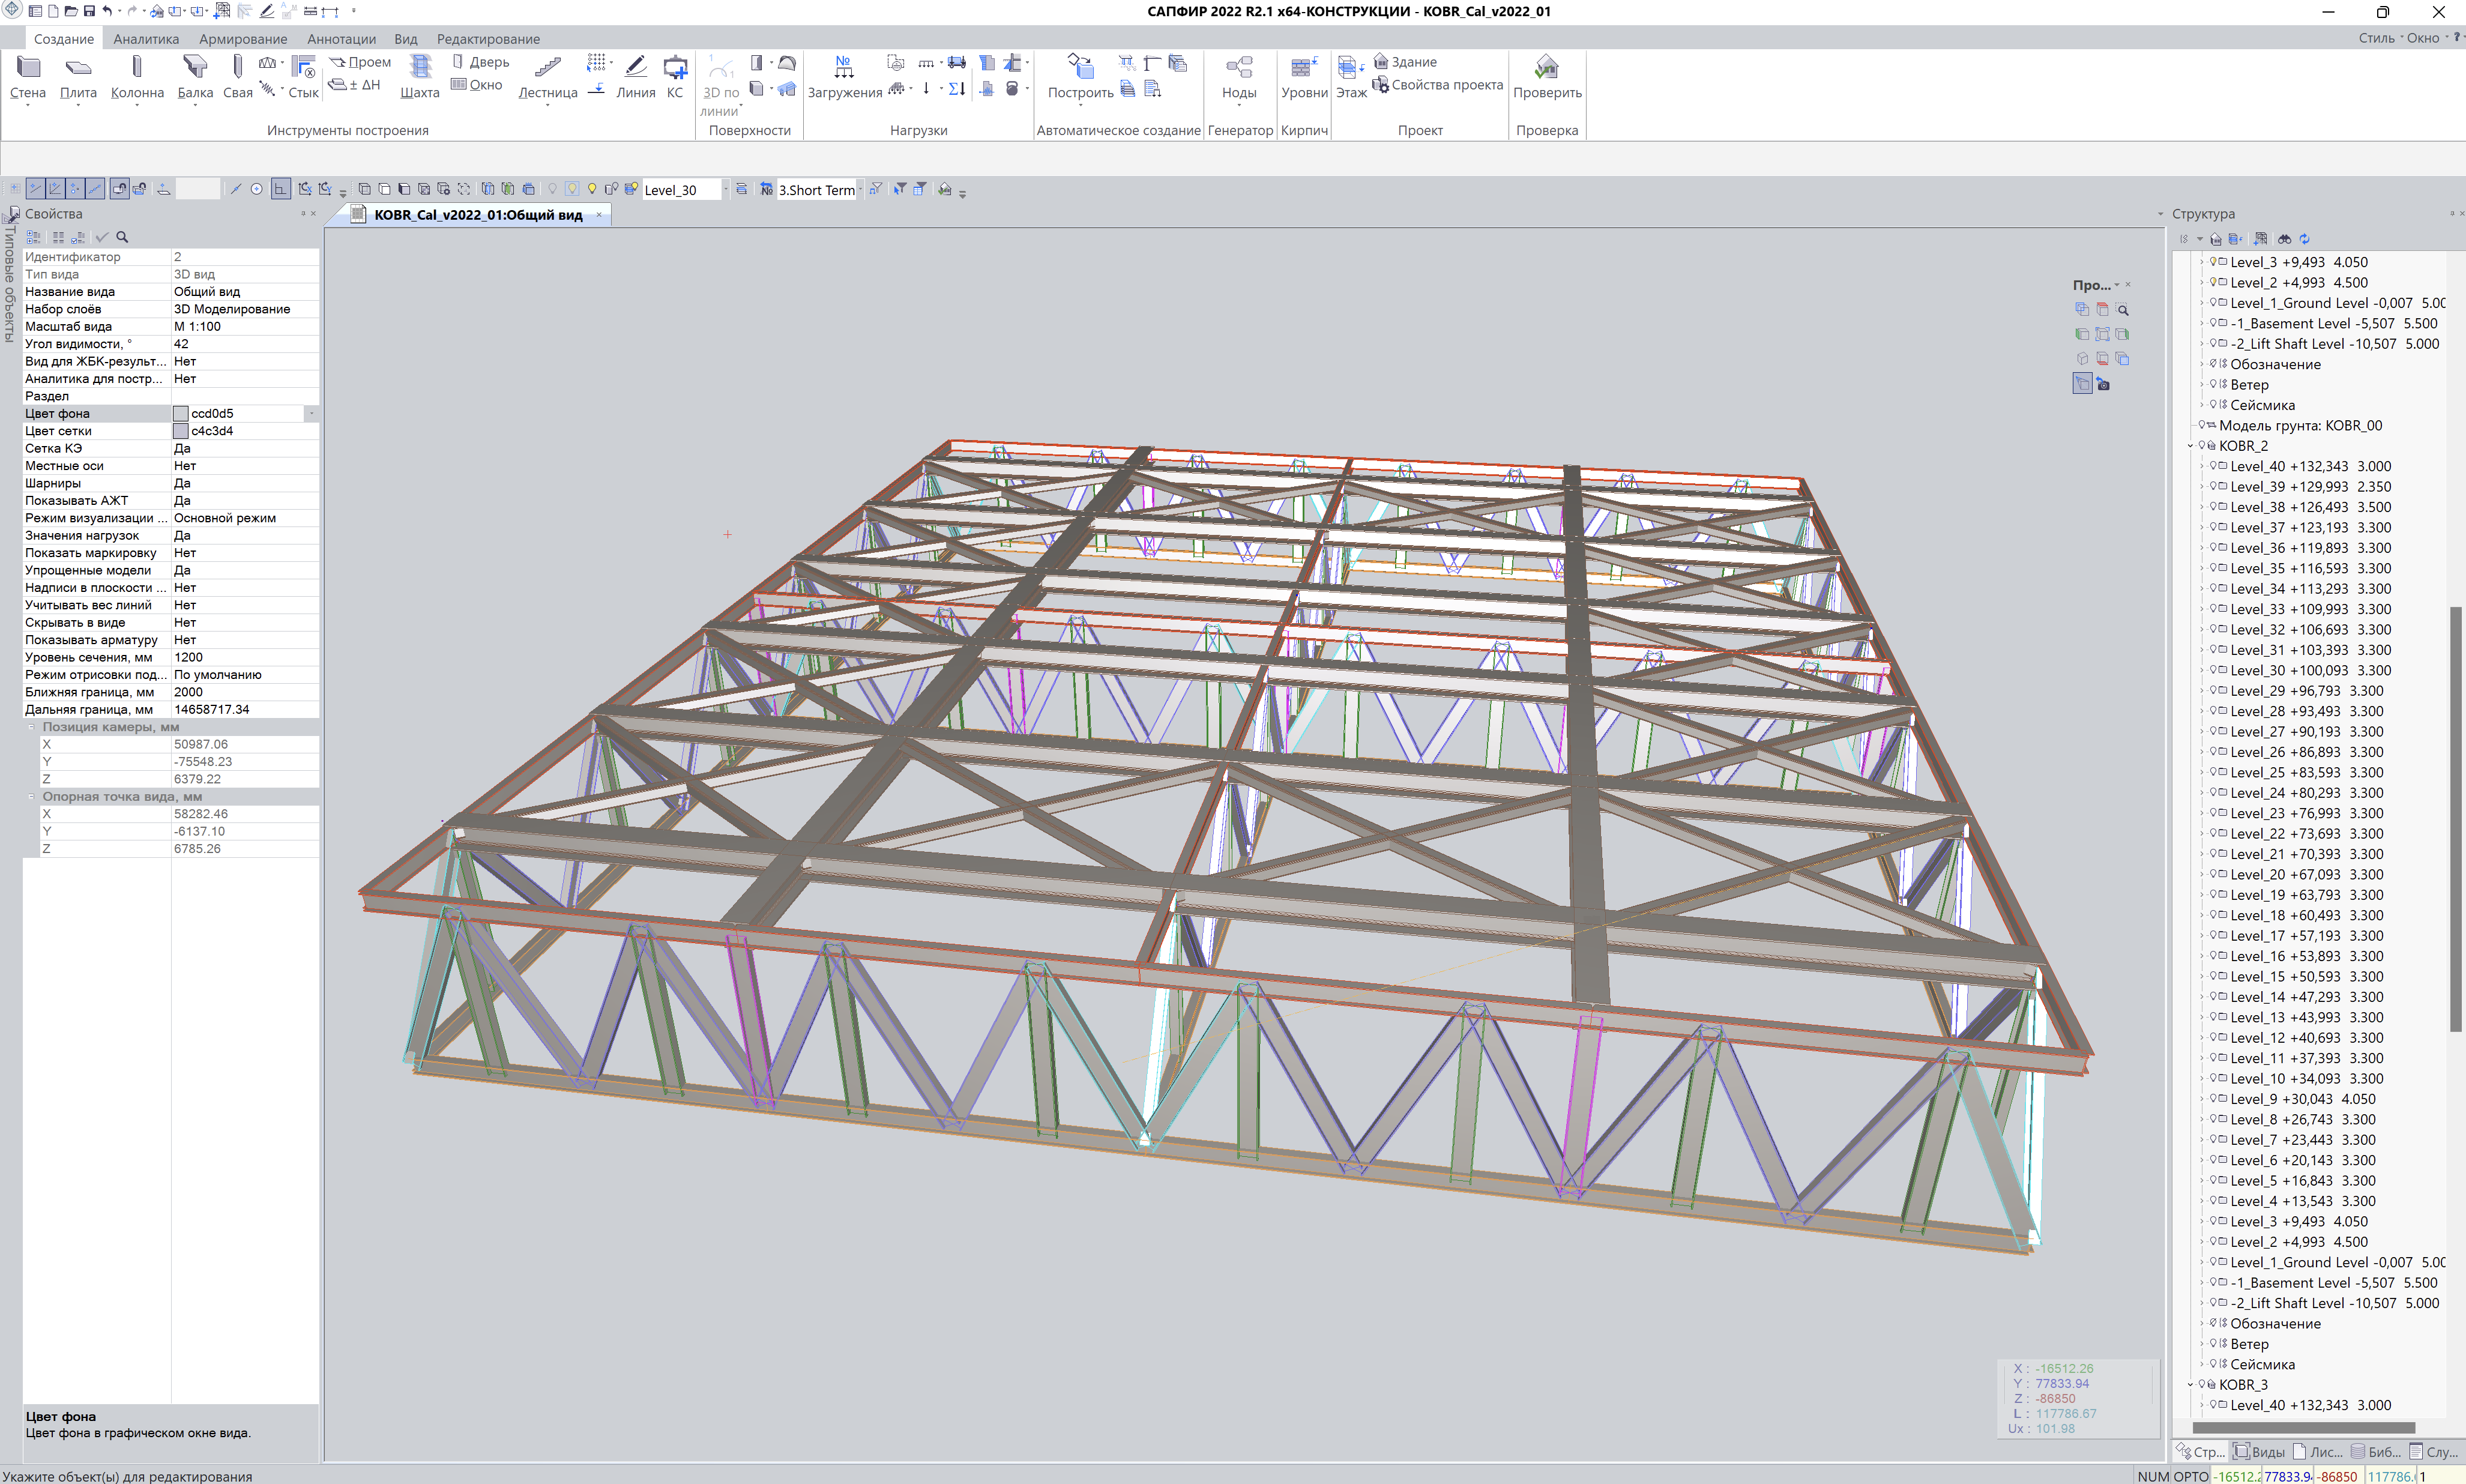Screen dimensions: 2466x1484
Task: Toggle the Level_2 +4,993 visibility bulb
Action: [2213, 282]
